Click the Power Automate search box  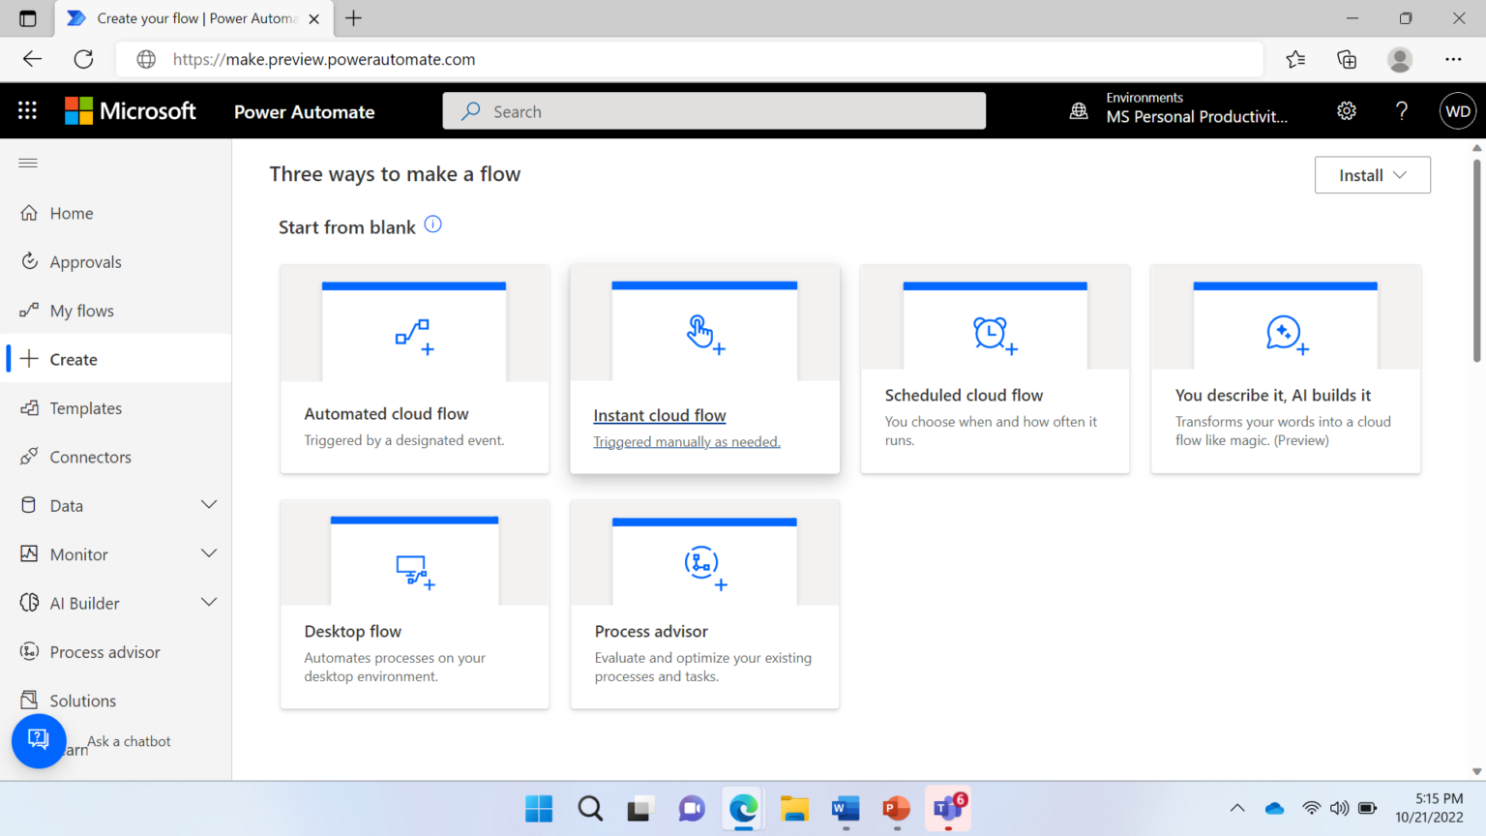(714, 110)
